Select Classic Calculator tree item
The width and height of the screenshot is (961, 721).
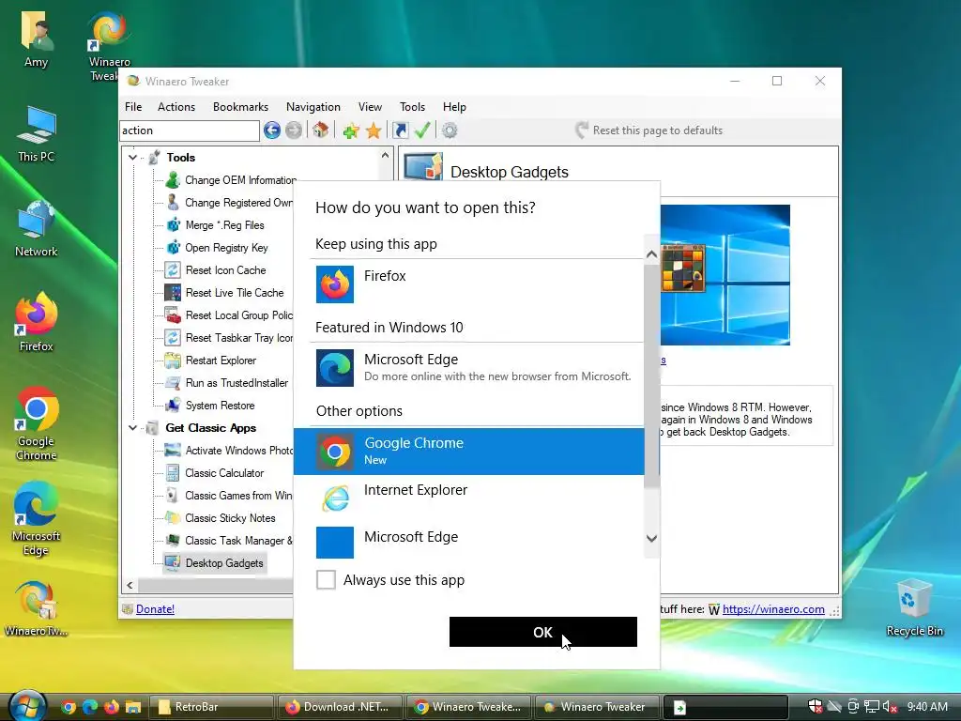215,473
